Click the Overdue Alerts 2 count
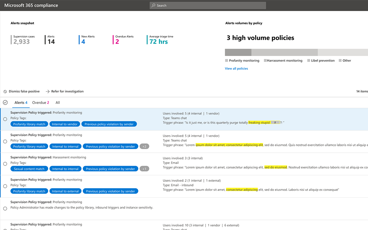 coord(117,42)
